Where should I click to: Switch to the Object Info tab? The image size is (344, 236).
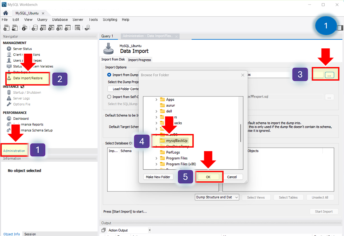pos(11,234)
